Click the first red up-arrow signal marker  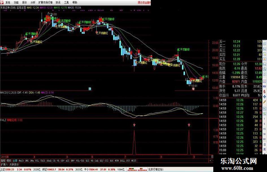click(134, 125)
